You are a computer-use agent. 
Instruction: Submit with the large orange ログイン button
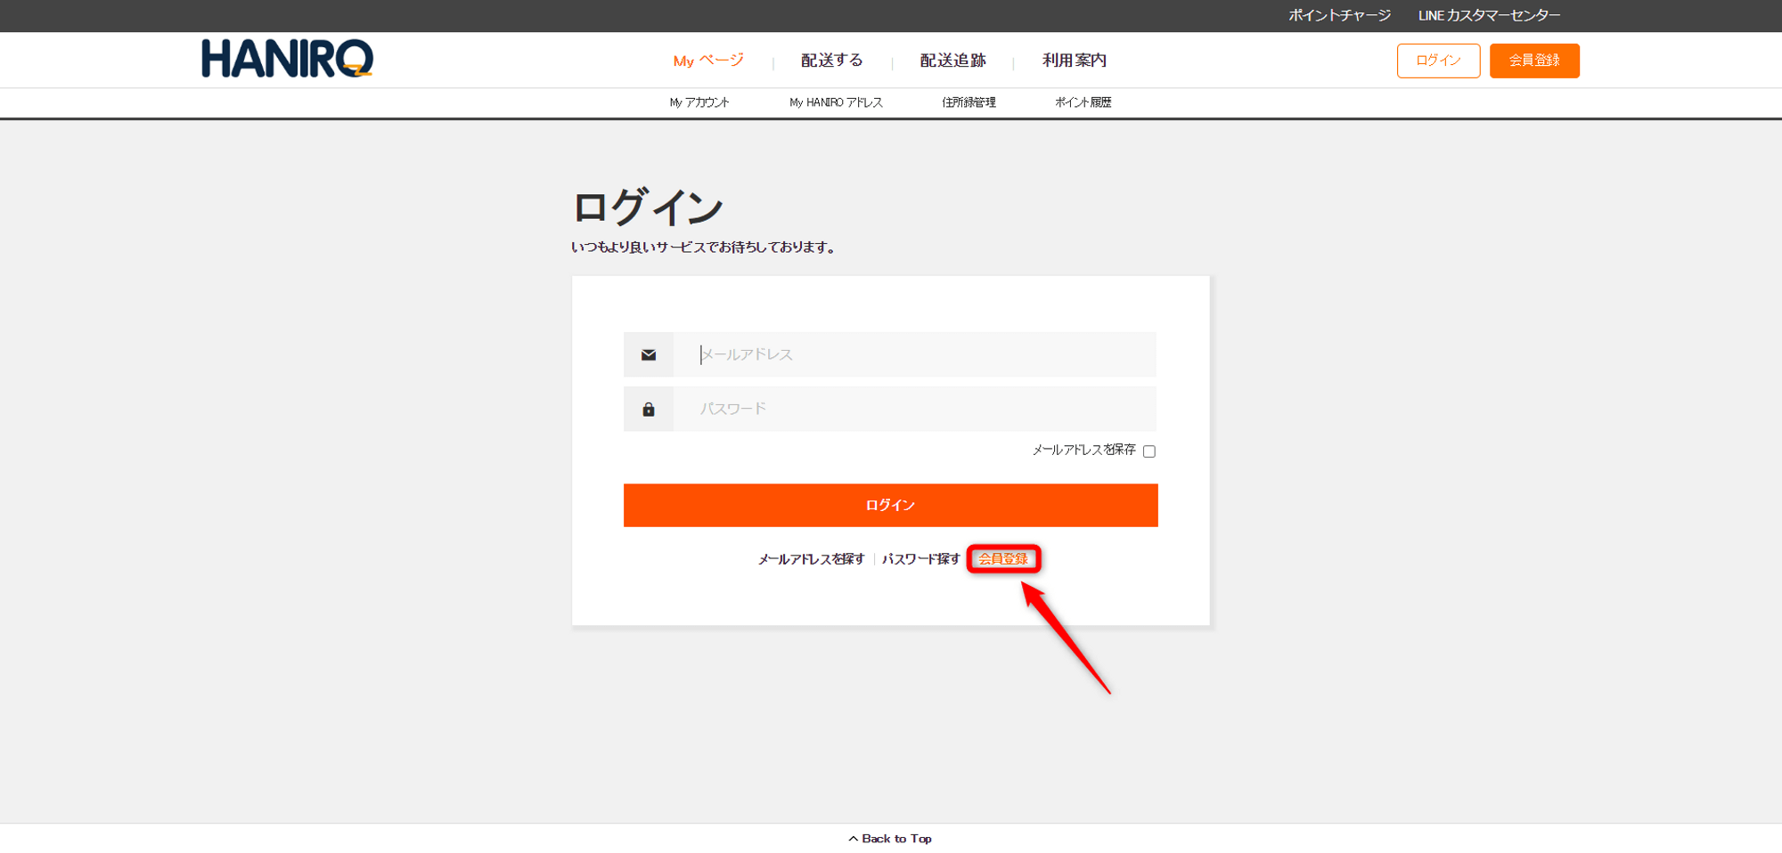click(890, 505)
